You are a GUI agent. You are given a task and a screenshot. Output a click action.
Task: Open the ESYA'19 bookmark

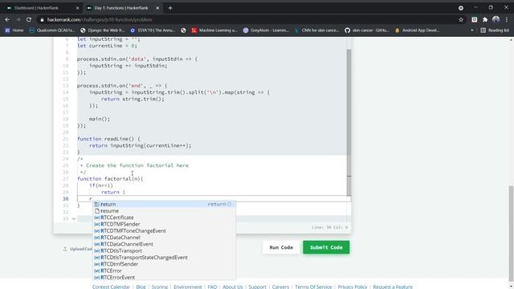[x=153, y=31]
